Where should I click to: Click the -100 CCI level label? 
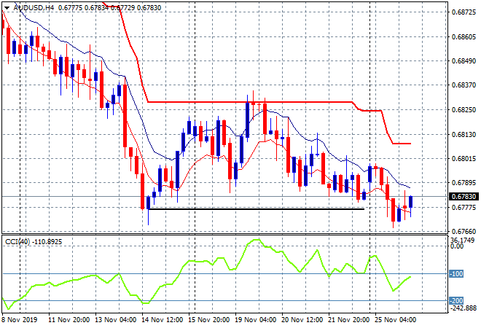pos(456,273)
